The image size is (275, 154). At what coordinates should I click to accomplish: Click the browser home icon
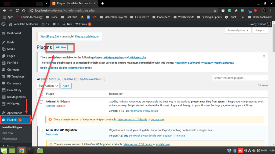(x=24, y=10)
